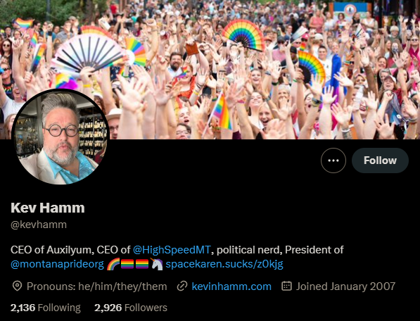The image size is (420, 321).
Task: Select the Kev Hamm display name
Action: tap(48, 208)
